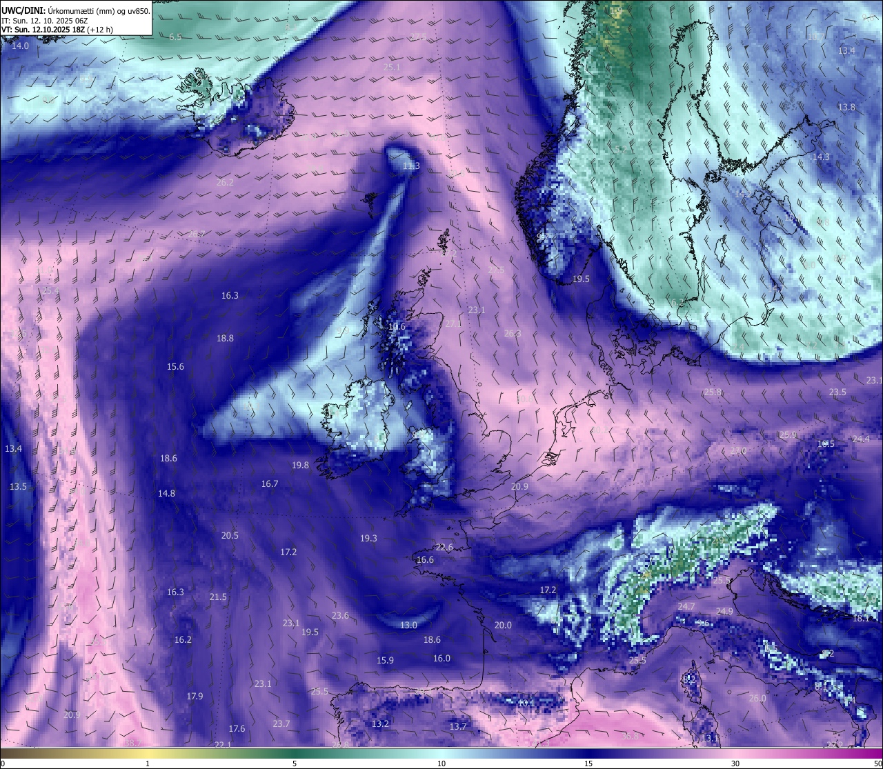This screenshot has width=883, height=769.
Task: Click the 23.6 value on the map
Action: (340, 615)
